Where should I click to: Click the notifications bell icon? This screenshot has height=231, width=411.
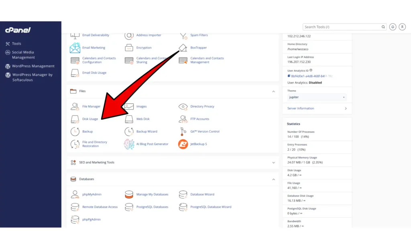coord(393,27)
